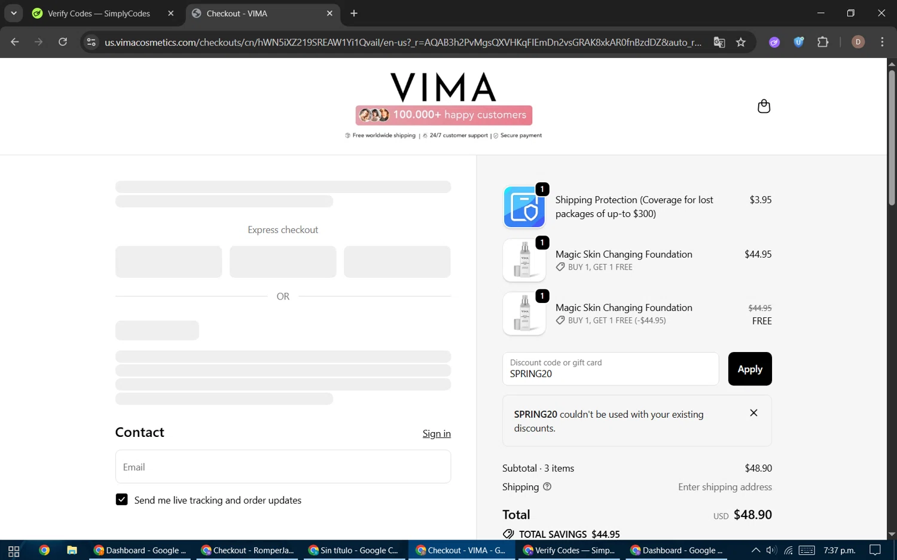897x560 pixels.
Task: Open the notification center icon
Action: pos(875,550)
